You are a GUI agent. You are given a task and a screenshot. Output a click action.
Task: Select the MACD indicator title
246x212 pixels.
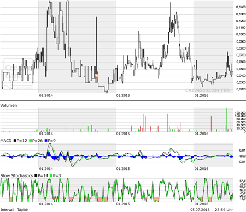[x=6, y=141]
